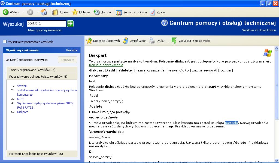Open Historia clock icon

click(97, 12)
